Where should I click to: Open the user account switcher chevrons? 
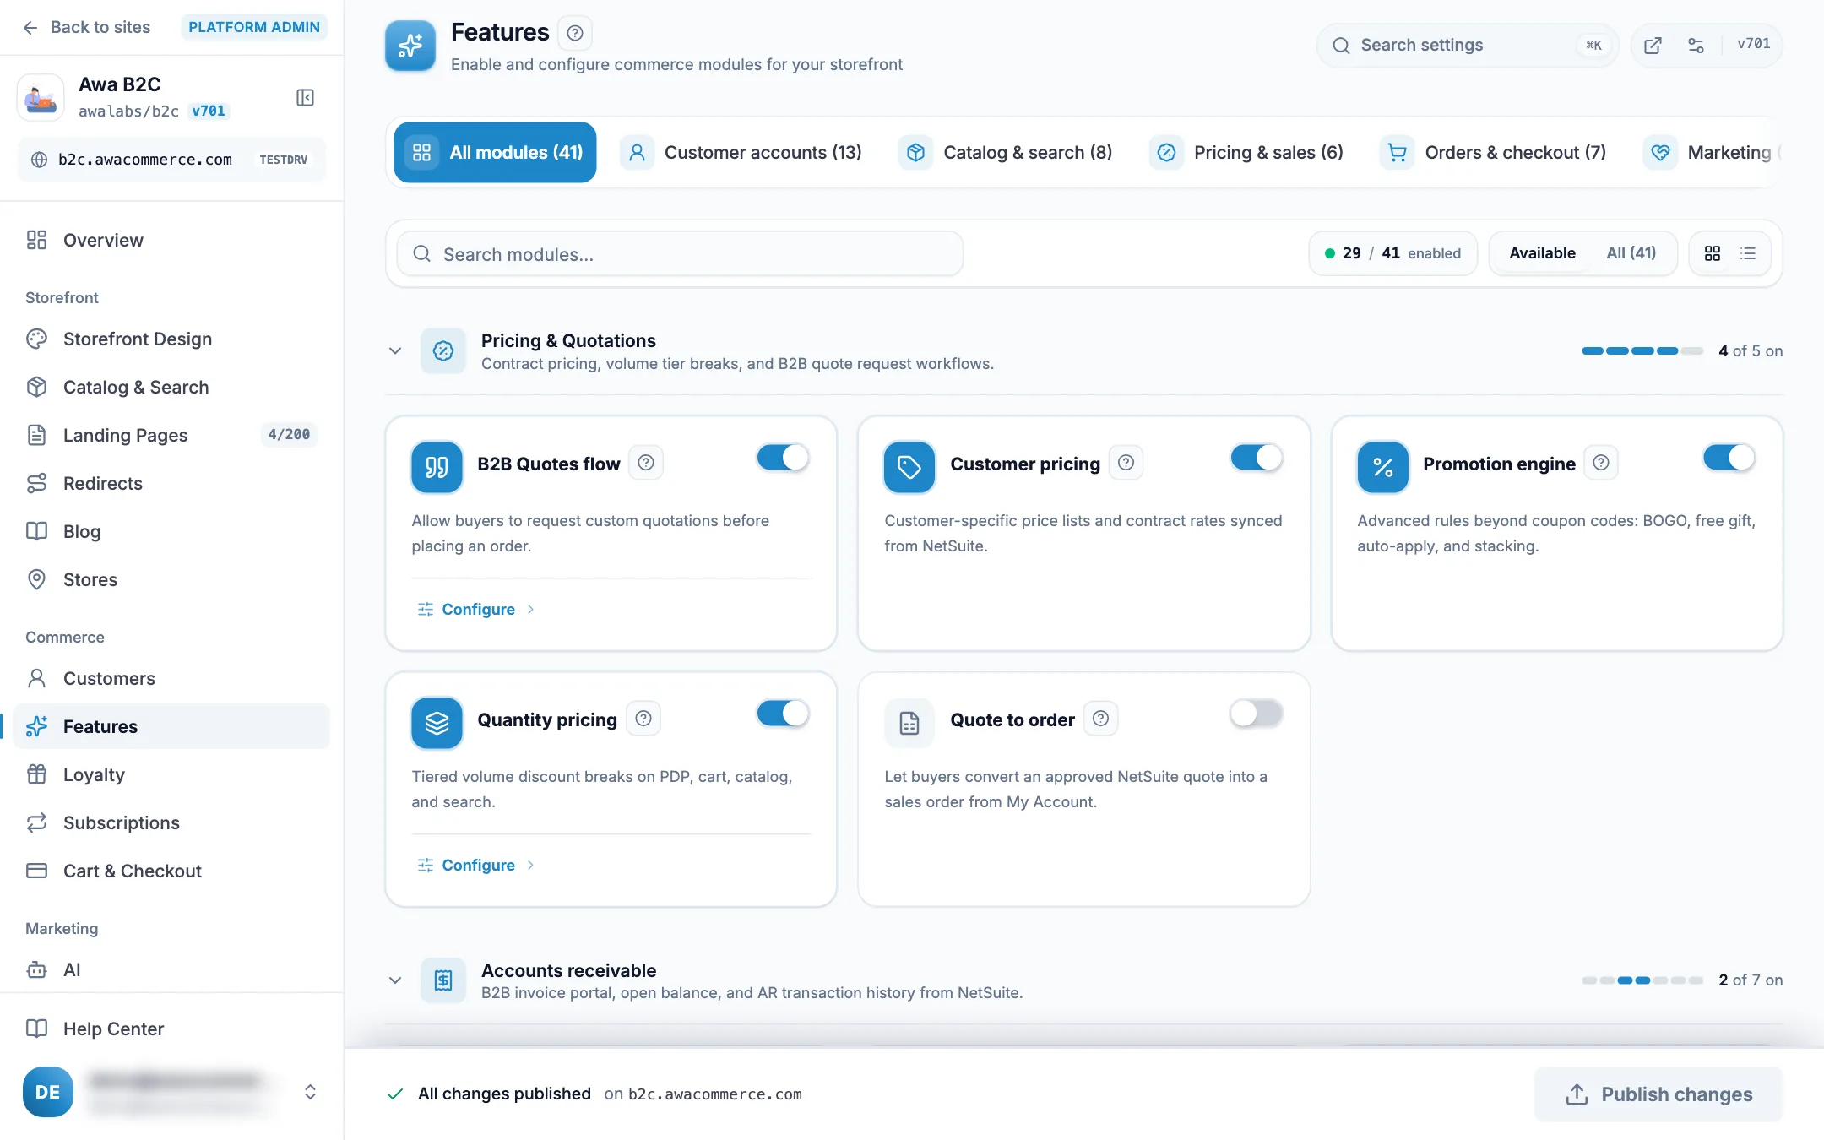click(310, 1092)
